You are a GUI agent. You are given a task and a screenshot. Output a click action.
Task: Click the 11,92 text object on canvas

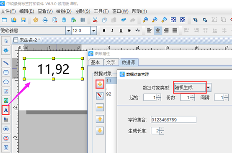(x=53, y=69)
